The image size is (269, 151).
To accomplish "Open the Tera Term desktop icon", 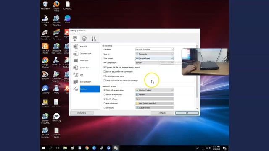I will tap(45, 104).
